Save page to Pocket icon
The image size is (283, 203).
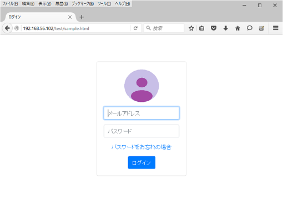[x=214, y=28]
